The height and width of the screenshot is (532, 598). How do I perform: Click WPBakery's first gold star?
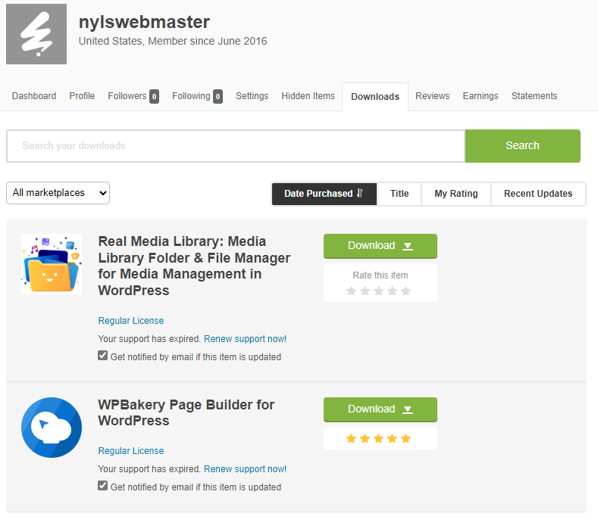pyautogui.click(x=351, y=438)
